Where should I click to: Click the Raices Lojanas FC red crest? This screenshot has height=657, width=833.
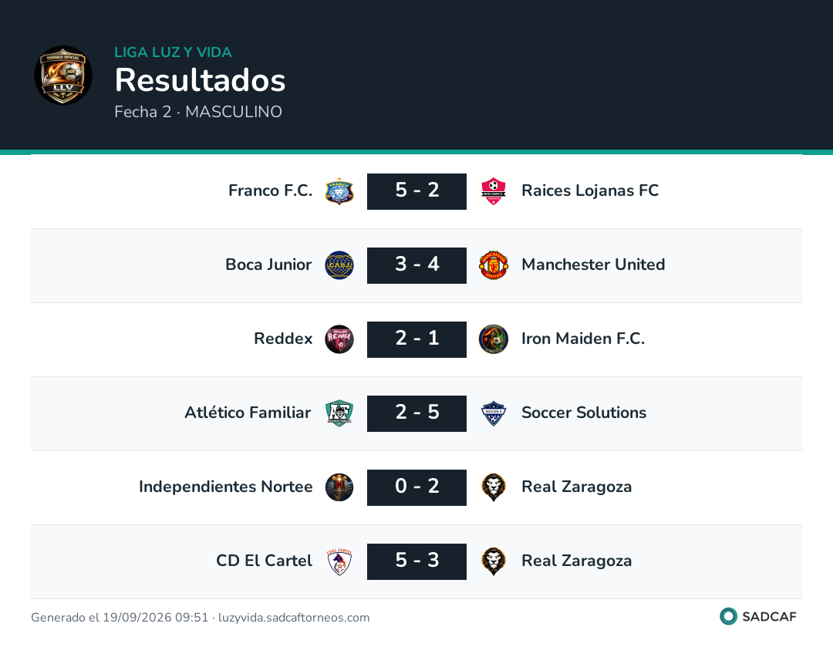pos(494,191)
